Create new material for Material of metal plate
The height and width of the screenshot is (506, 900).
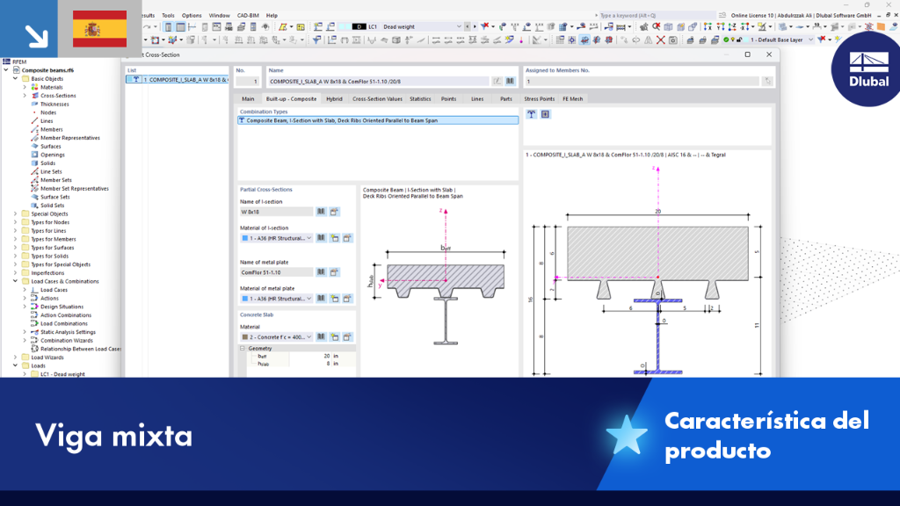[335, 299]
